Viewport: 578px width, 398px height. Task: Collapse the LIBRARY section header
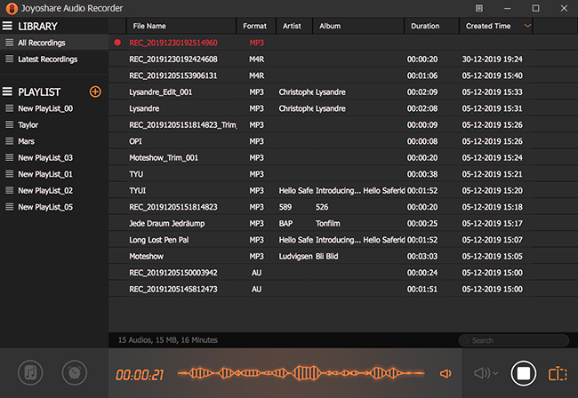click(x=33, y=25)
